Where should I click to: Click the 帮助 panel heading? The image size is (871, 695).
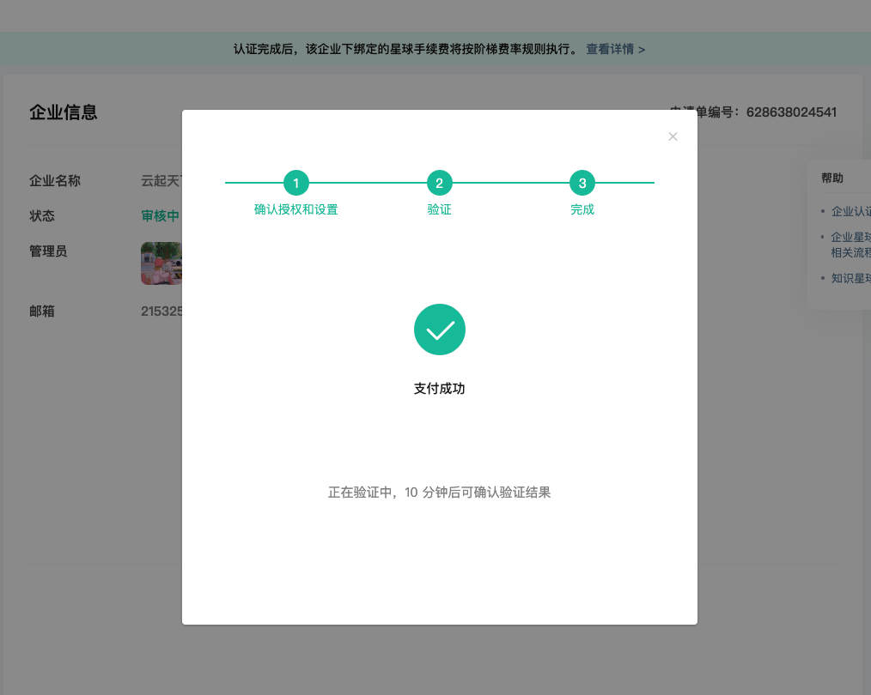832,178
